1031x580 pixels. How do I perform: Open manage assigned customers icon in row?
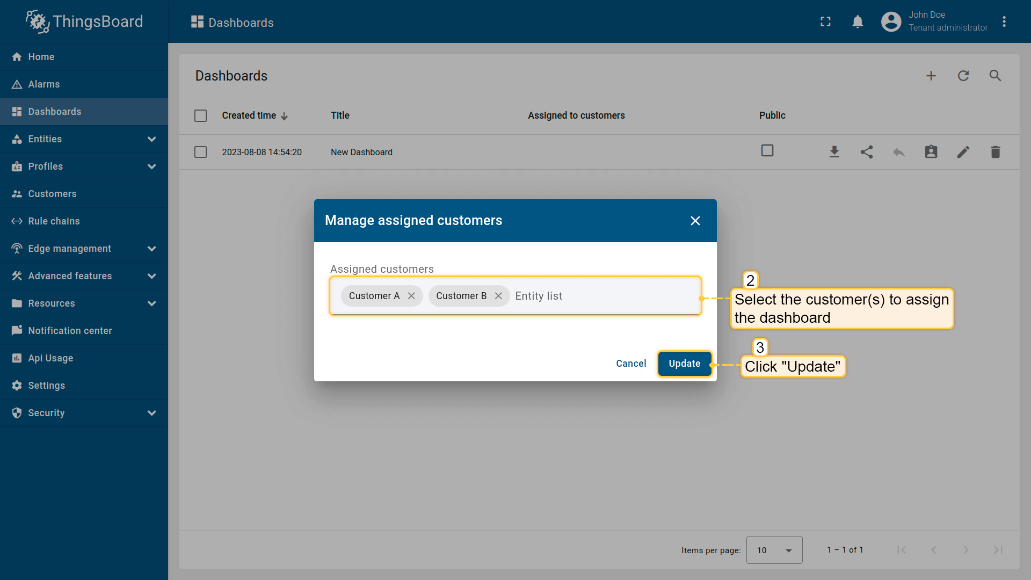click(x=931, y=152)
